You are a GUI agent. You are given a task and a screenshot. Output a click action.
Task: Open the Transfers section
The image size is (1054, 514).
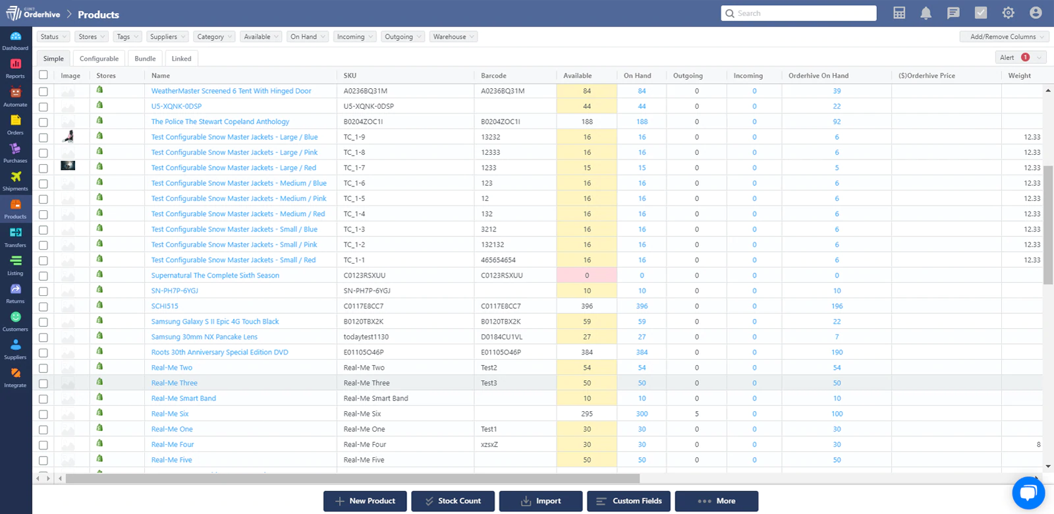[x=15, y=237]
